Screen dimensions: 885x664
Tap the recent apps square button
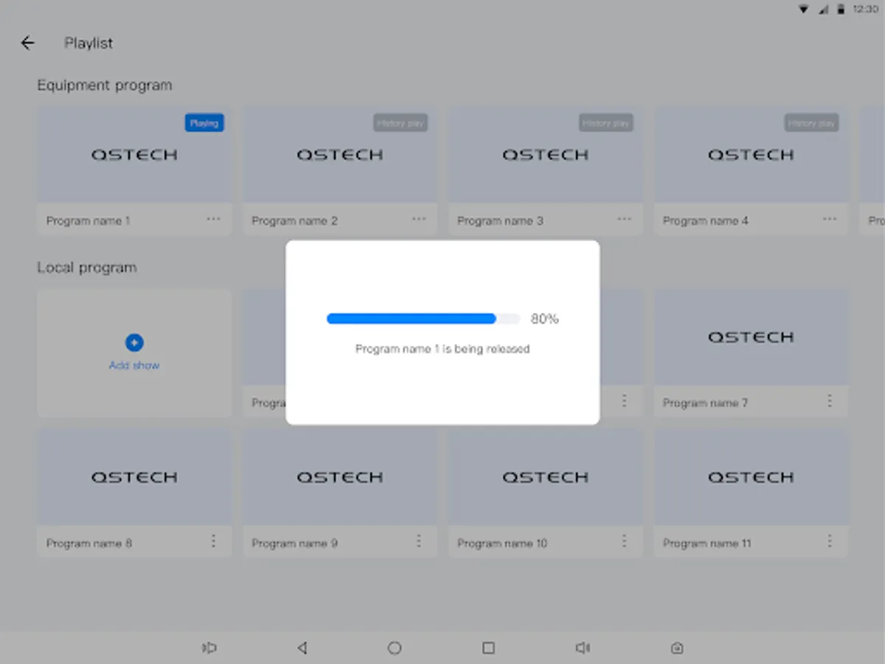488,648
